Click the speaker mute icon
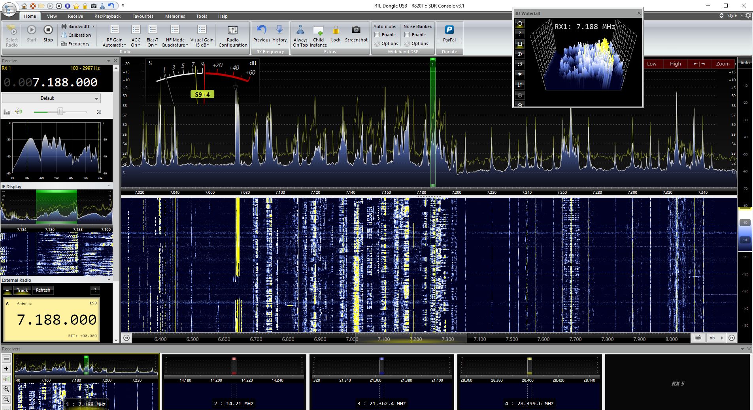 [x=19, y=112]
